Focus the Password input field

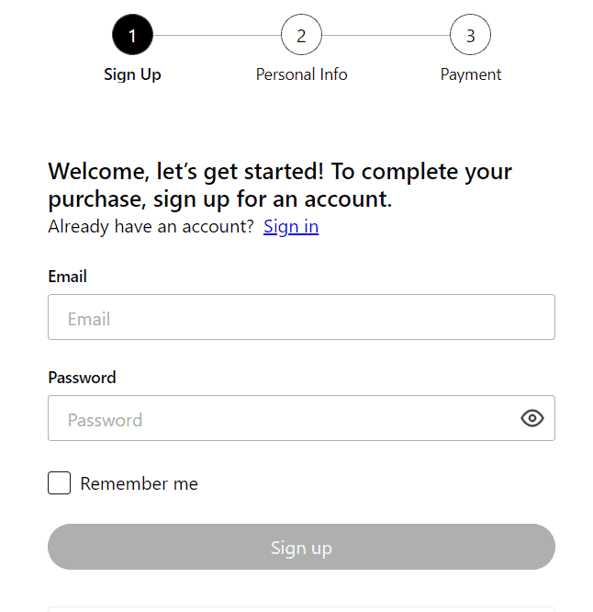pyautogui.click(x=301, y=418)
